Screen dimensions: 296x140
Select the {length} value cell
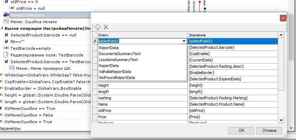click(233, 92)
